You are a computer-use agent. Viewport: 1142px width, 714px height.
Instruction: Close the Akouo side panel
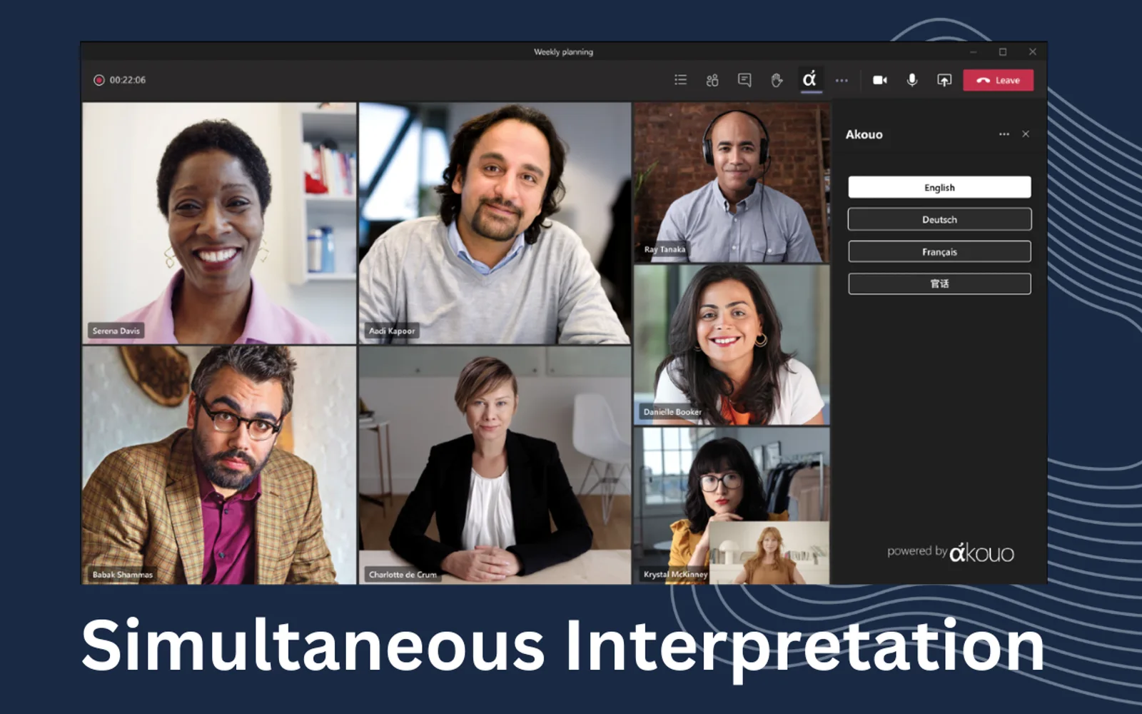point(1026,134)
